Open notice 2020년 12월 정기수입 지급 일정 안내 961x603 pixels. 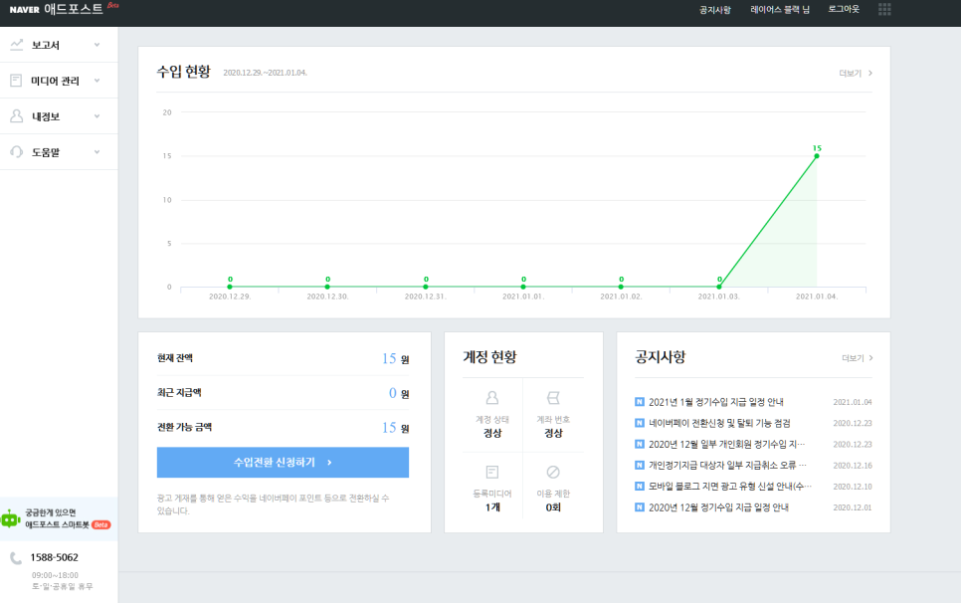[718, 507]
